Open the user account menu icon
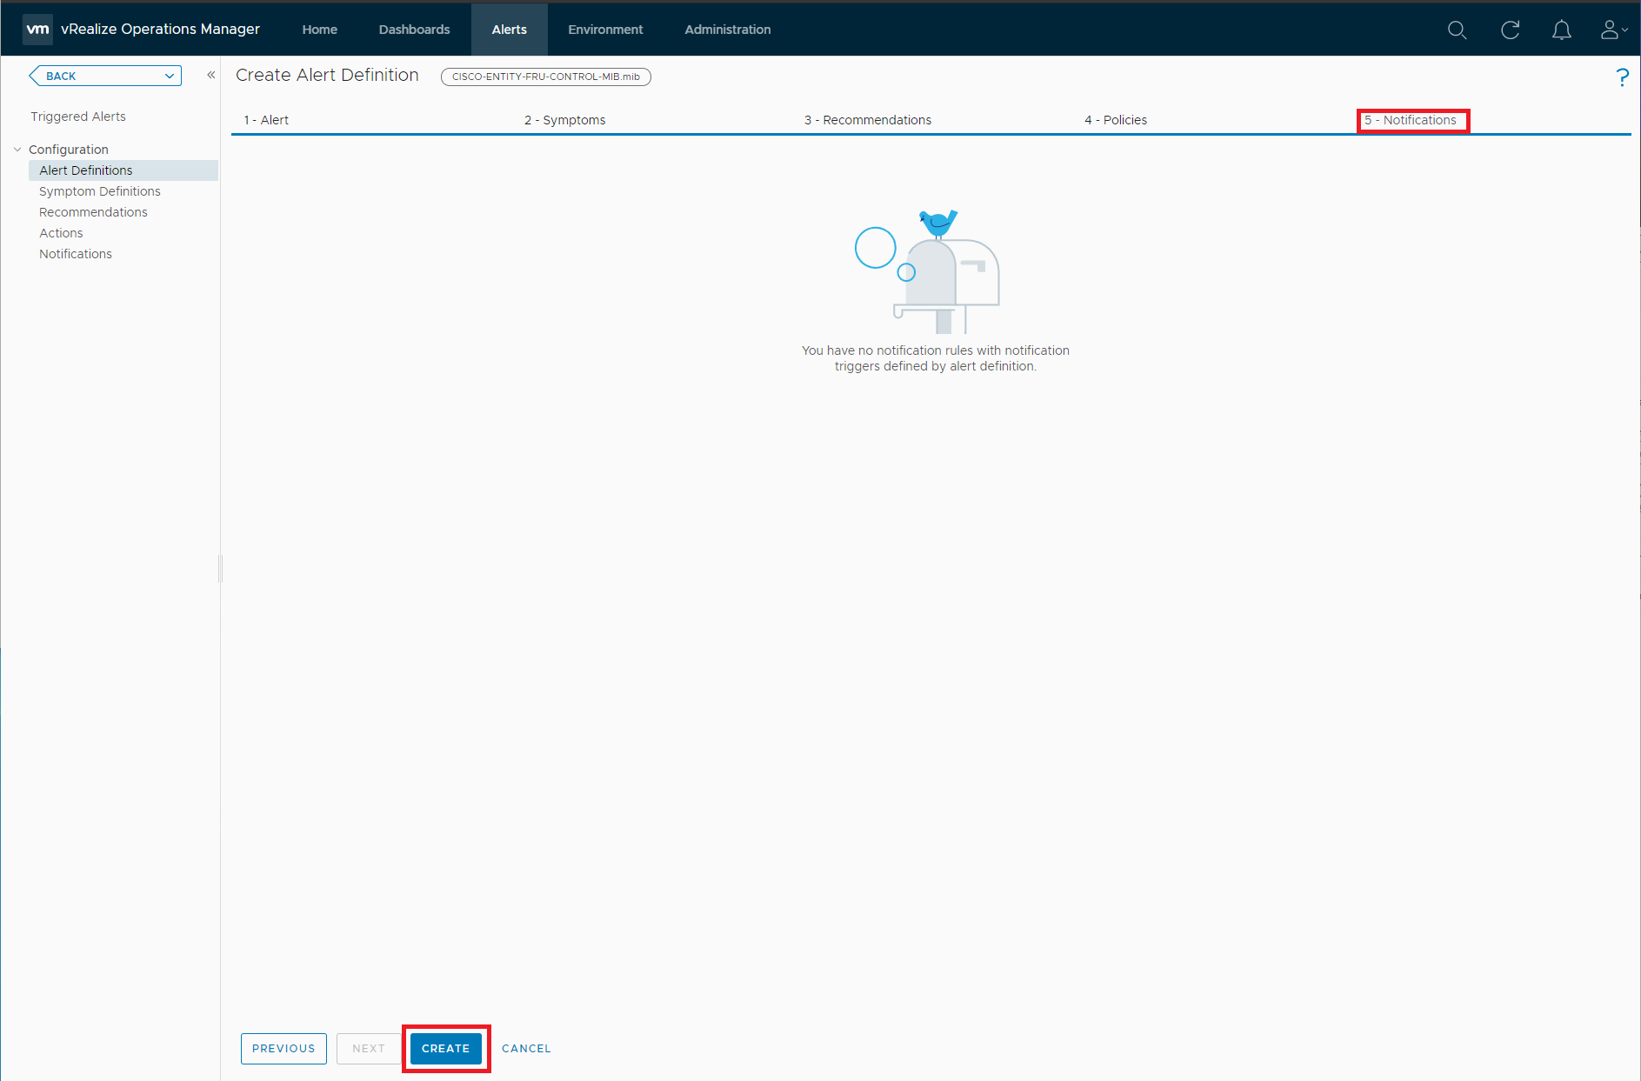This screenshot has width=1641, height=1081. [1612, 30]
